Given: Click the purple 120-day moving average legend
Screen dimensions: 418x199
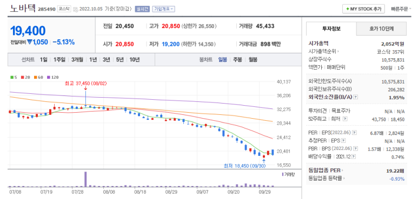Looking at the screenshot, I should coord(53,77).
